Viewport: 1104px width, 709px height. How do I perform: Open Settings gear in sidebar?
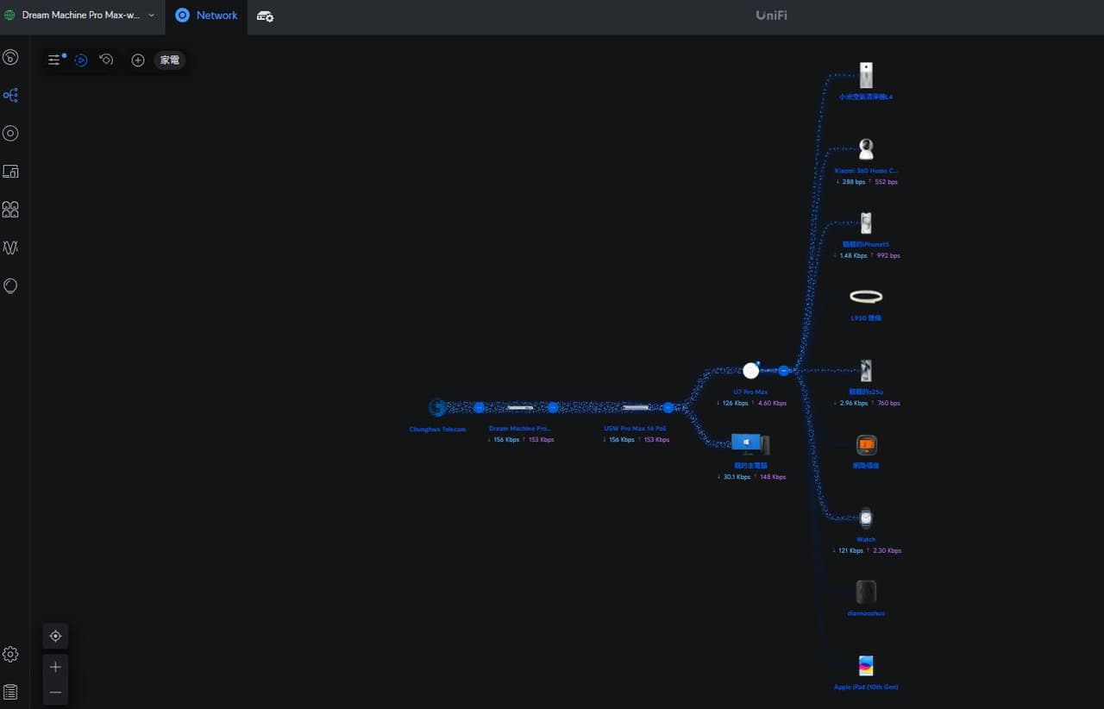pyautogui.click(x=10, y=654)
